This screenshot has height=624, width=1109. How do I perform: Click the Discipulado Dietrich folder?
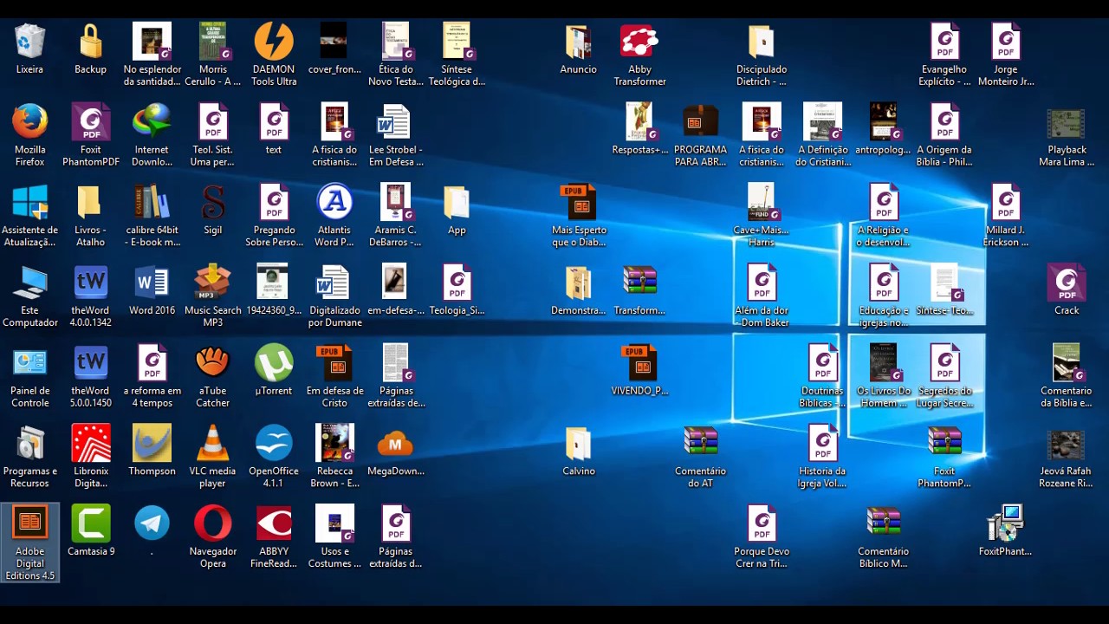pos(761,42)
